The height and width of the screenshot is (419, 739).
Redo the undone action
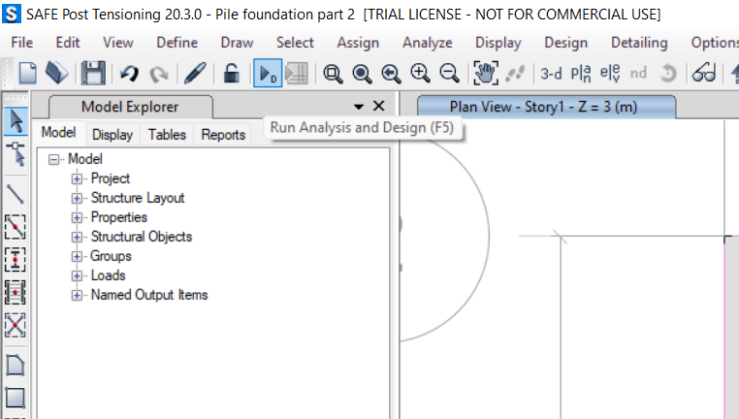point(159,74)
